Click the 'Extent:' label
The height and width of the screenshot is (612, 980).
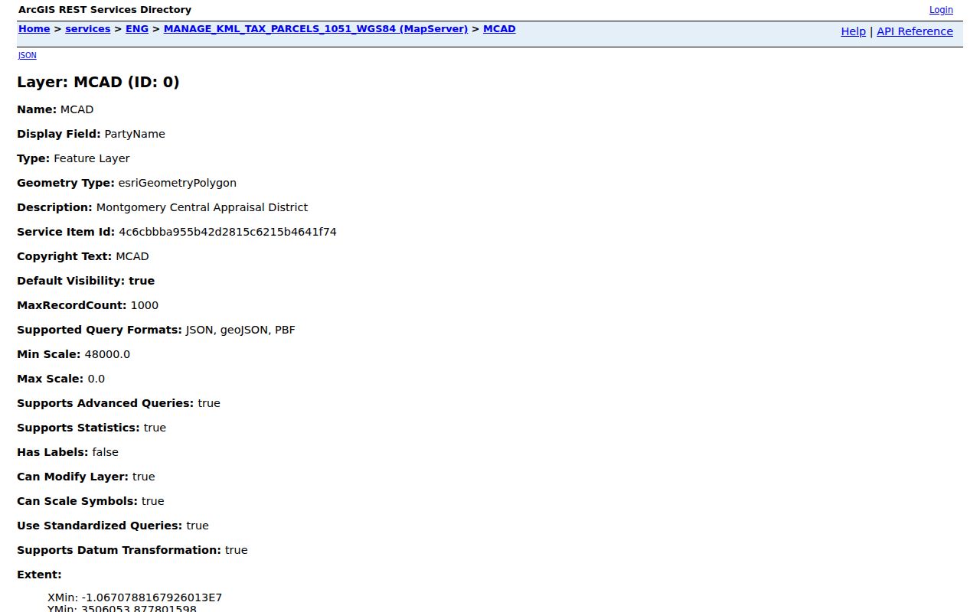coord(39,575)
